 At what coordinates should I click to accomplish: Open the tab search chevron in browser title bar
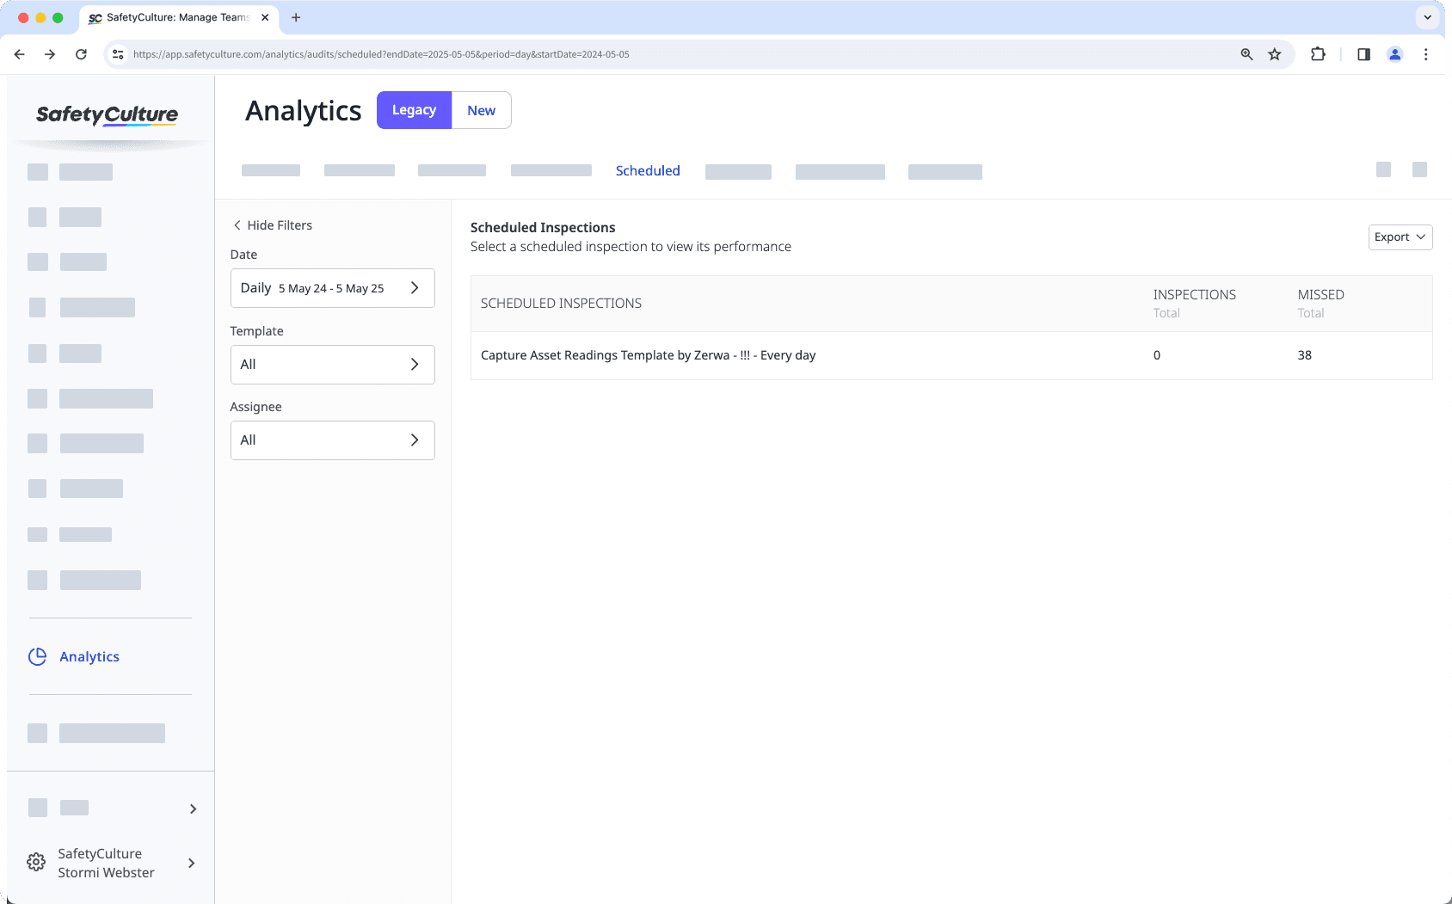1427,17
